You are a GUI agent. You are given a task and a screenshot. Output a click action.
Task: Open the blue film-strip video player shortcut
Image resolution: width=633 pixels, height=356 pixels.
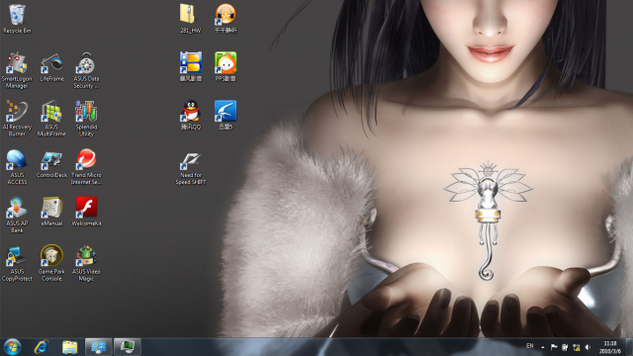[191, 67]
